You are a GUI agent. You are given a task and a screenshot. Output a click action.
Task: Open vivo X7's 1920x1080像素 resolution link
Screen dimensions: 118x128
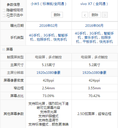click(94, 73)
